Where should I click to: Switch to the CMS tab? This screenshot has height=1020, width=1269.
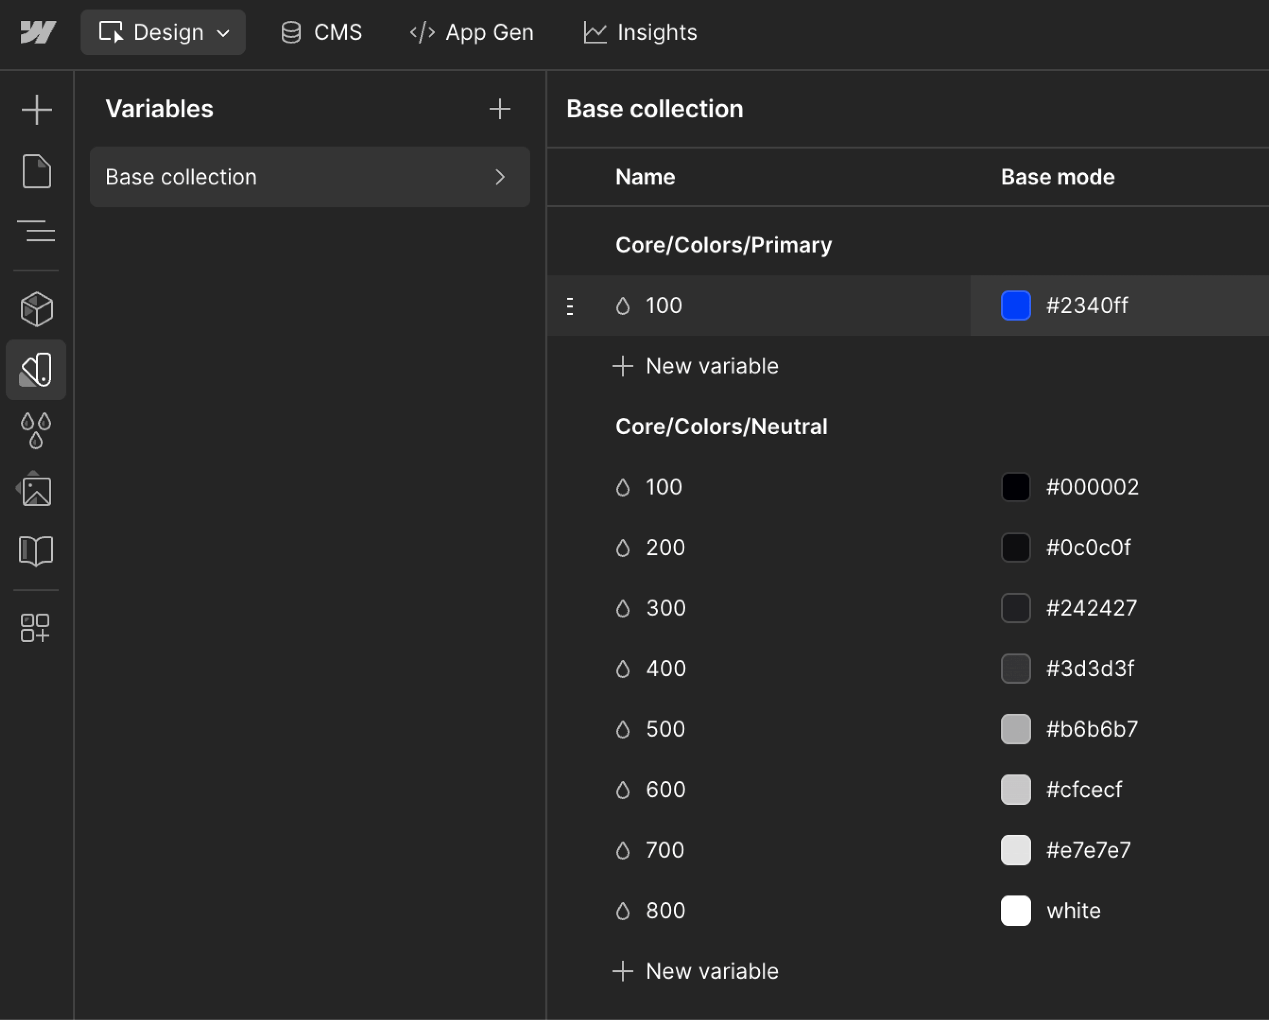coord(321,32)
